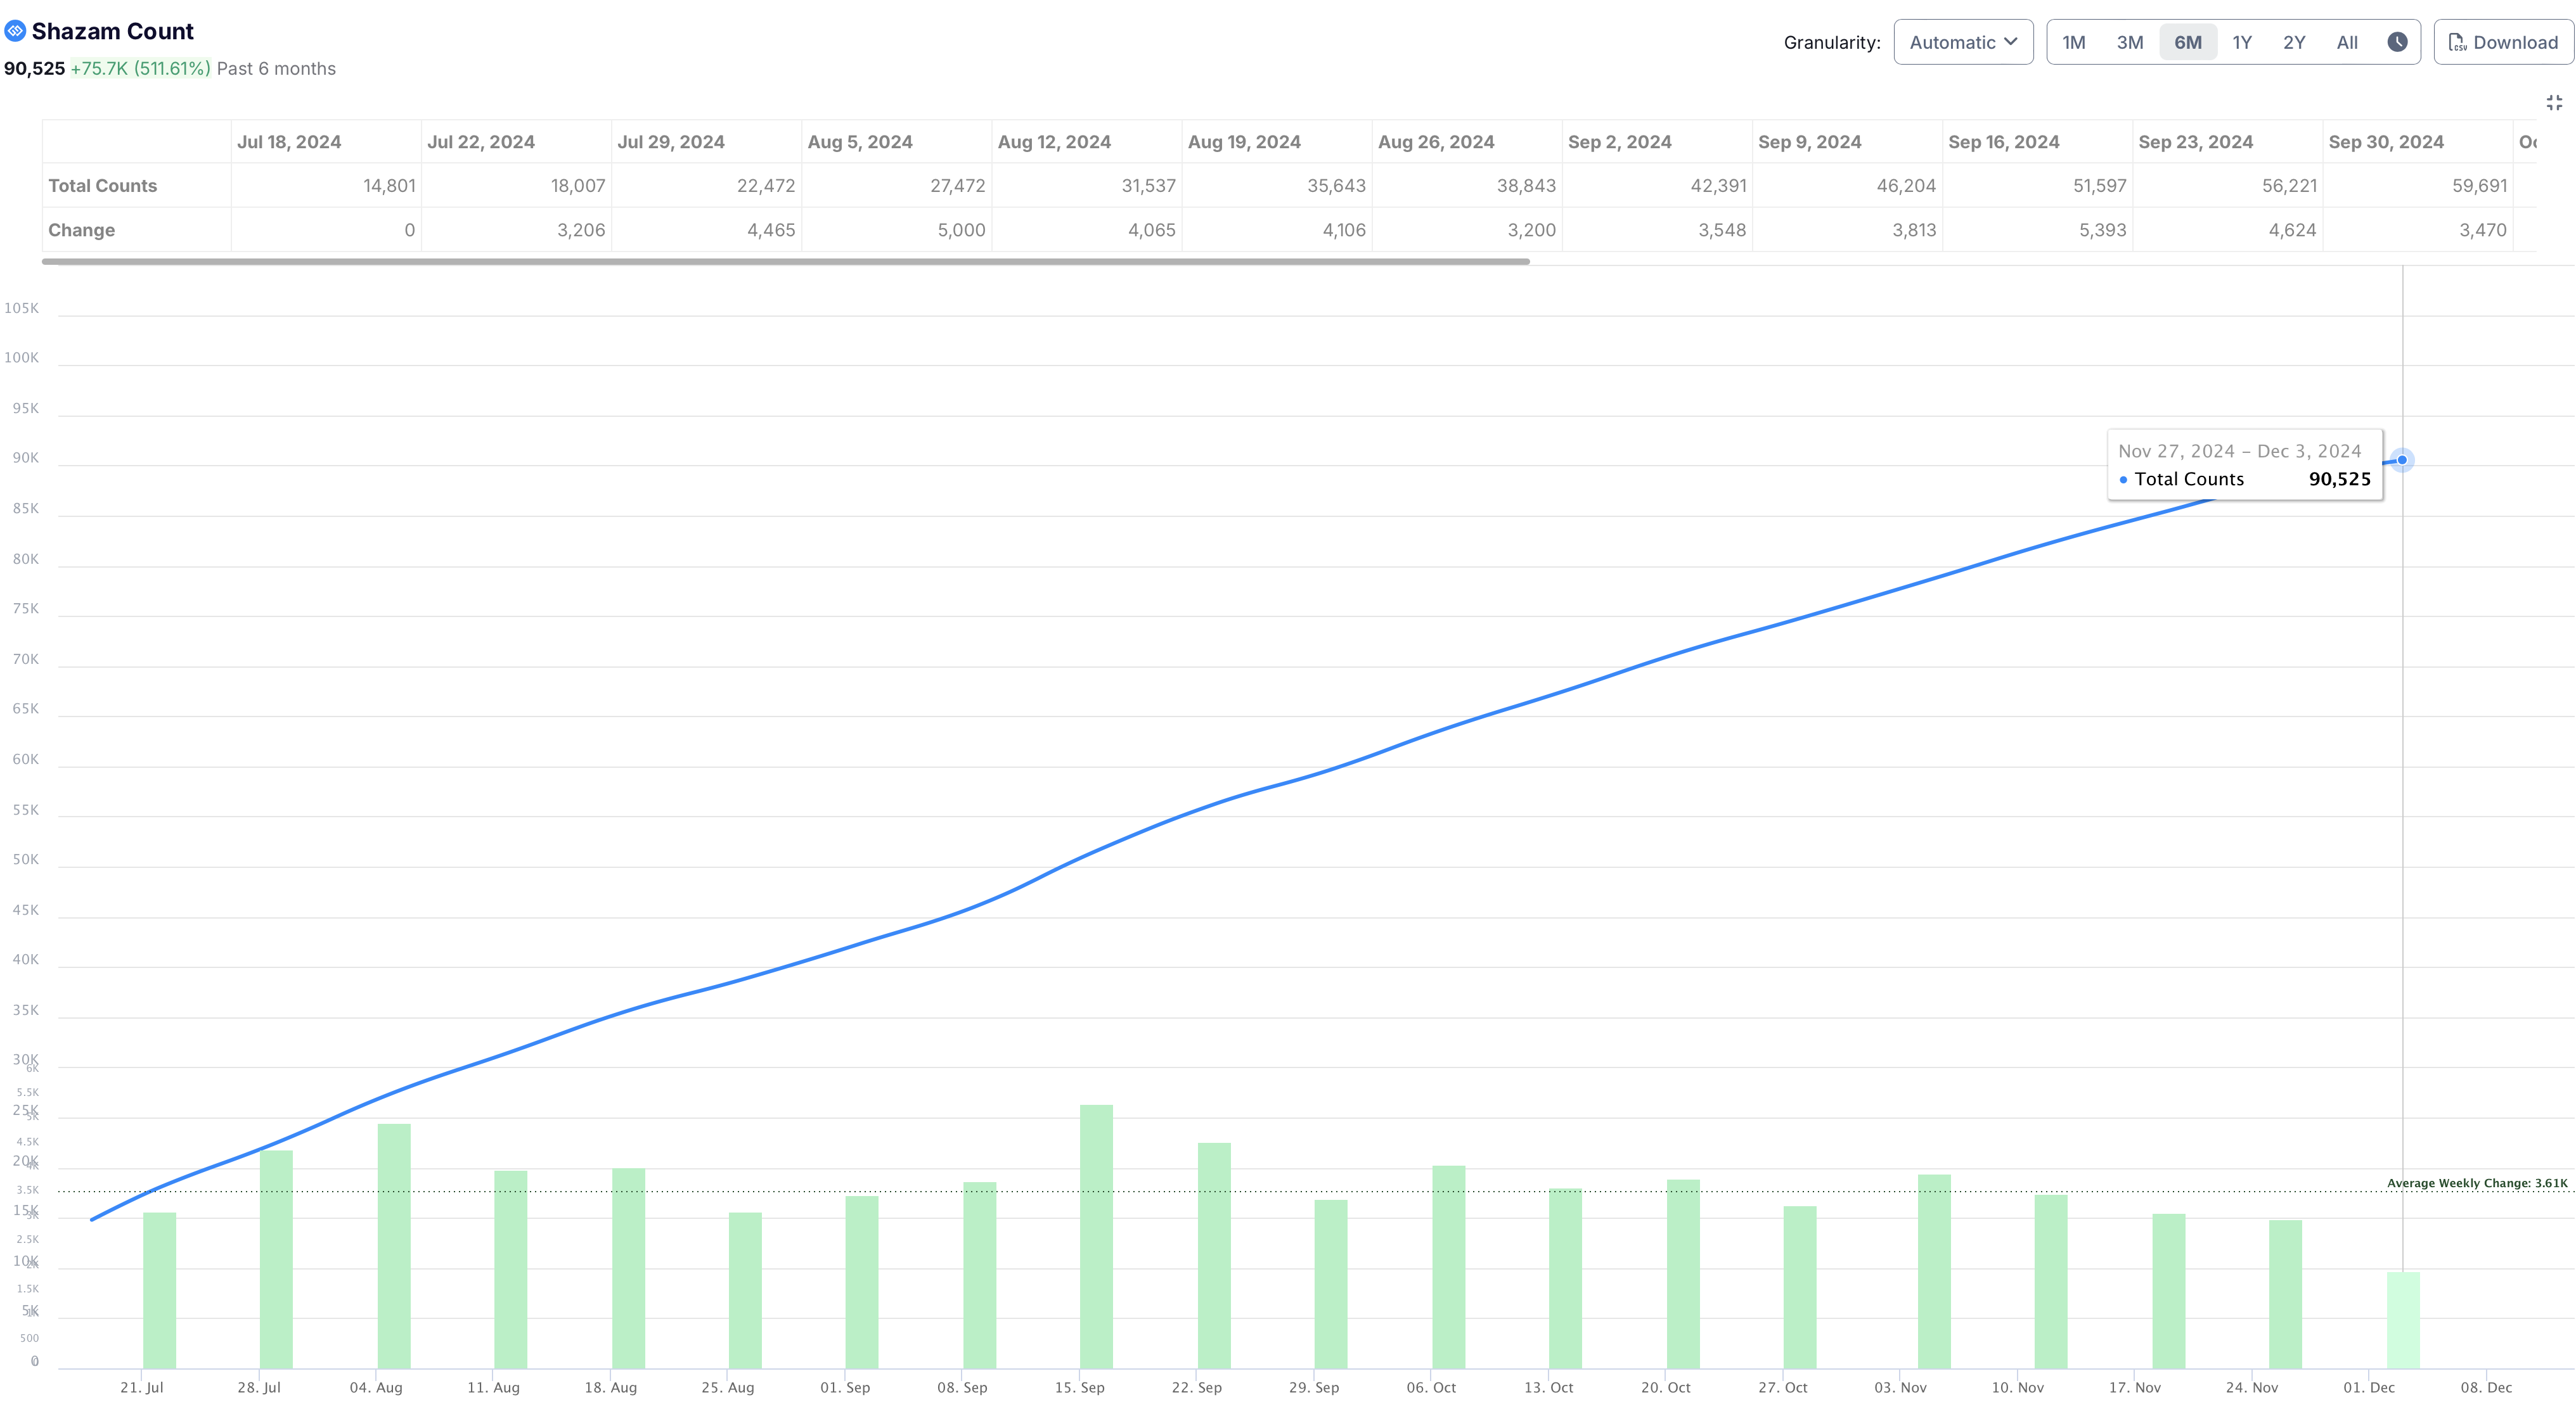Click the Nov 27 – Dec 3 data point marker
This screenshot has width=2576, height=1414.
[x=2402, y=460]
